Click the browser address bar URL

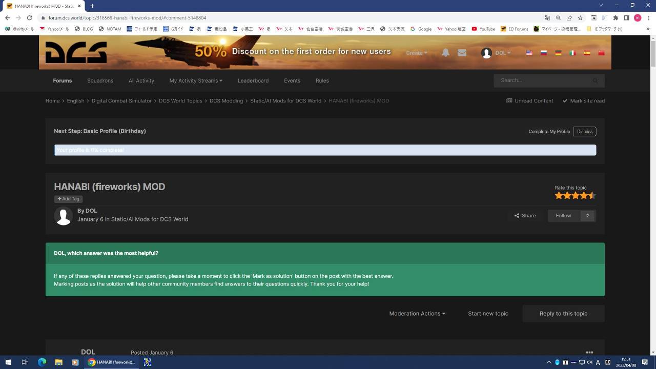click(x=127, y=17)
